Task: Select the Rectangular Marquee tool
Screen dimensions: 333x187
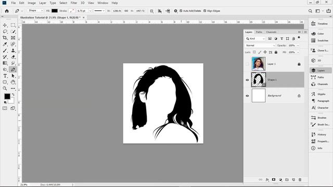Action: (x=13, y=25)
